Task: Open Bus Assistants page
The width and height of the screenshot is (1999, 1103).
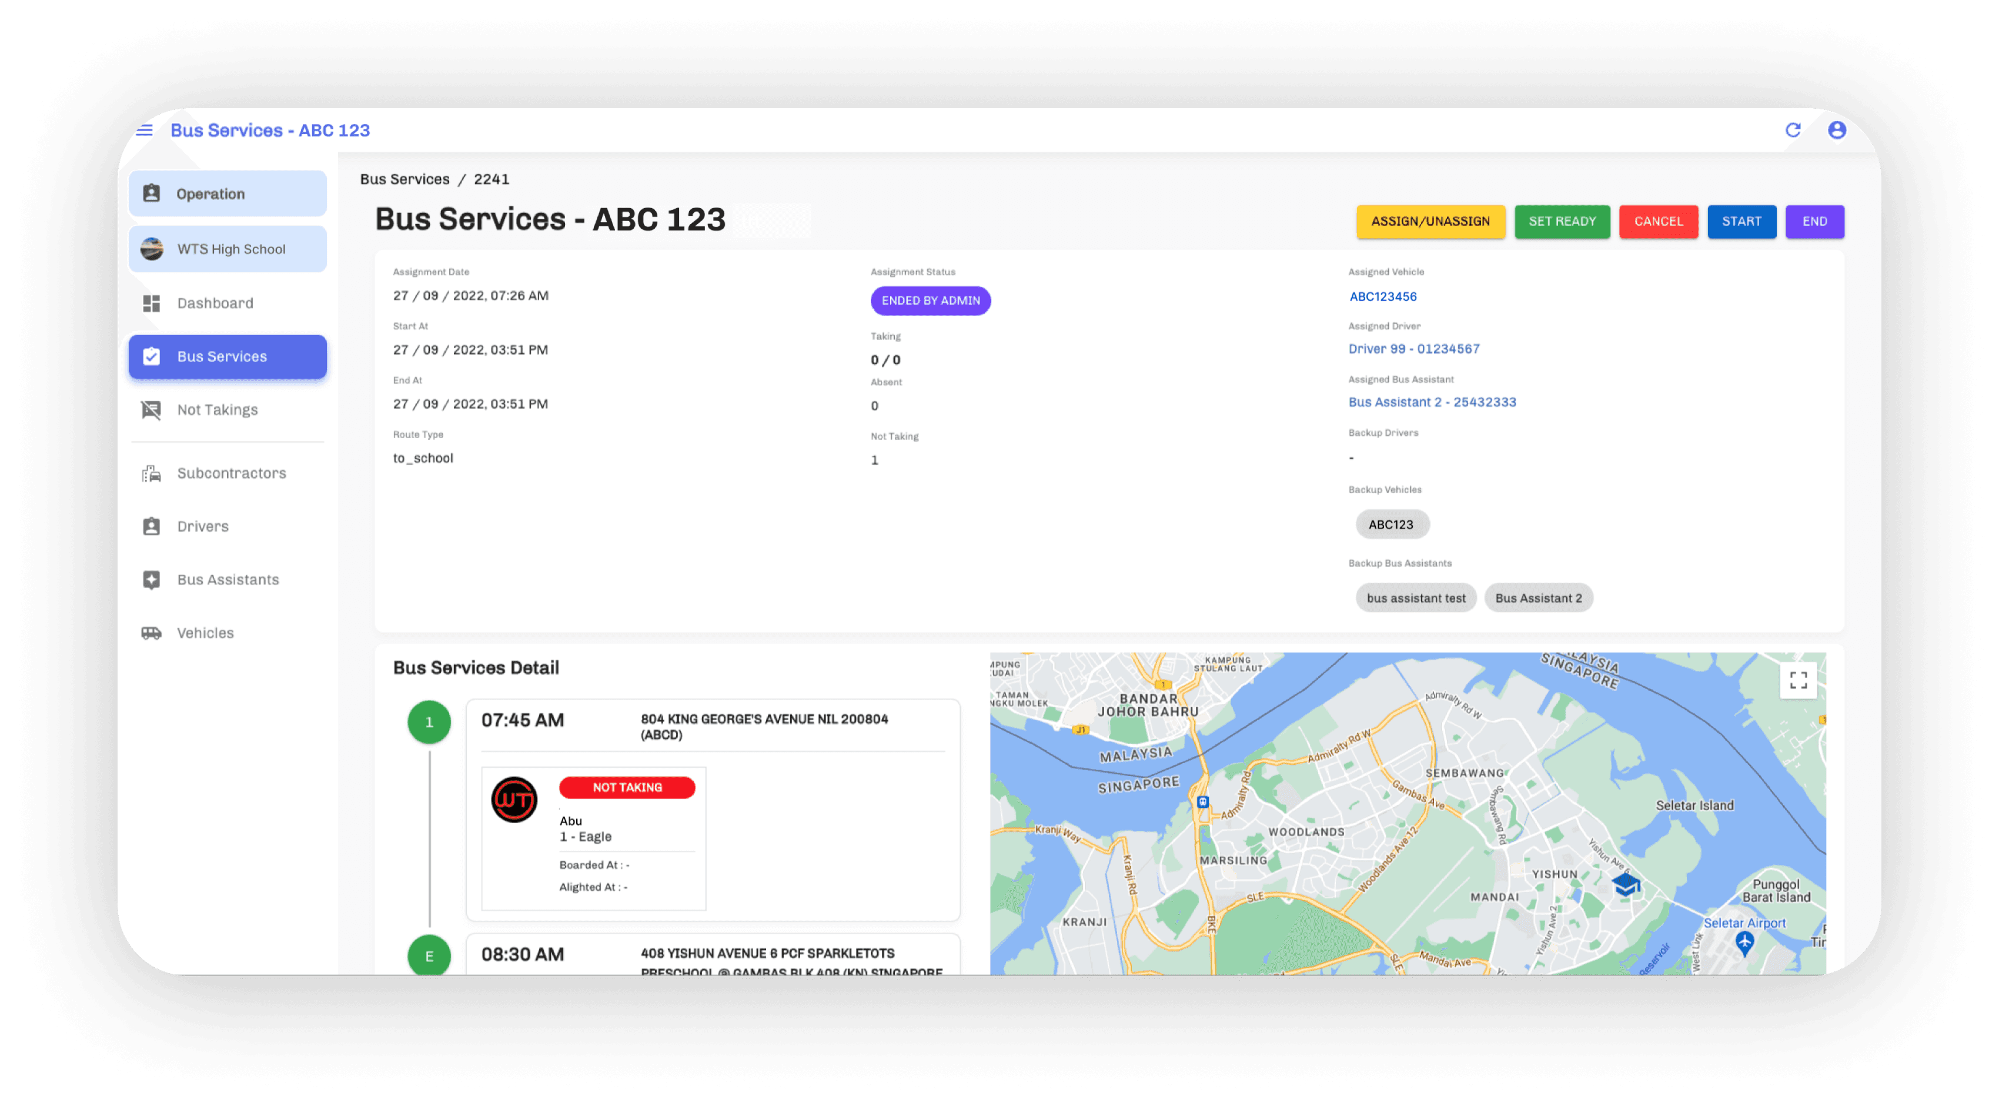Action: coord(228,580)
